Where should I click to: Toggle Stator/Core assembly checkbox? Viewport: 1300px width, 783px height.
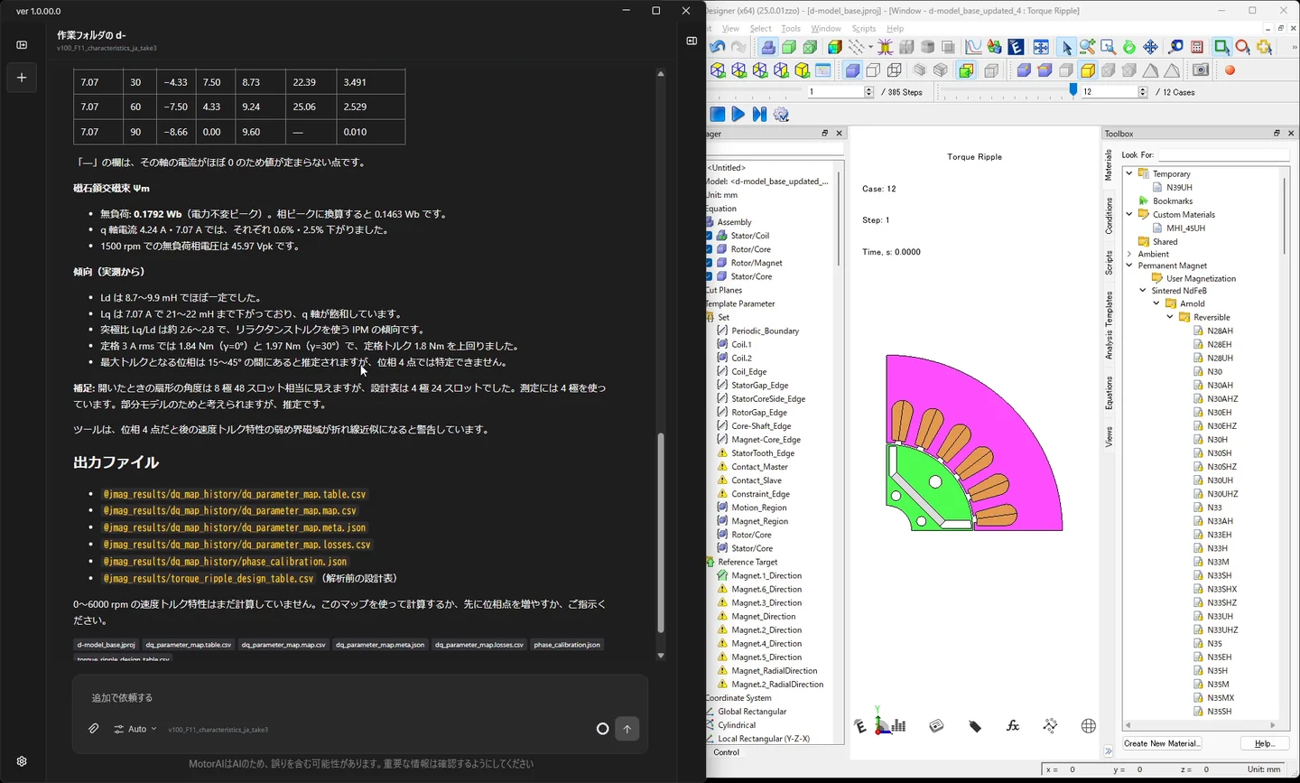(710, 276)
